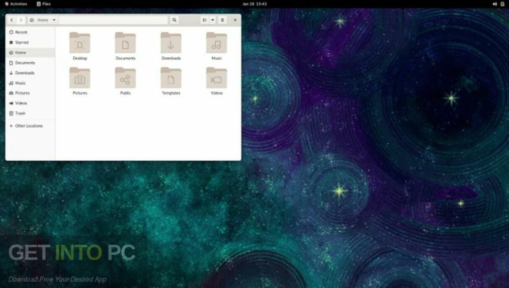Viewport: 509px width, 288px height.
Task: Open the Desktop folder
Action: click(80, 45)
